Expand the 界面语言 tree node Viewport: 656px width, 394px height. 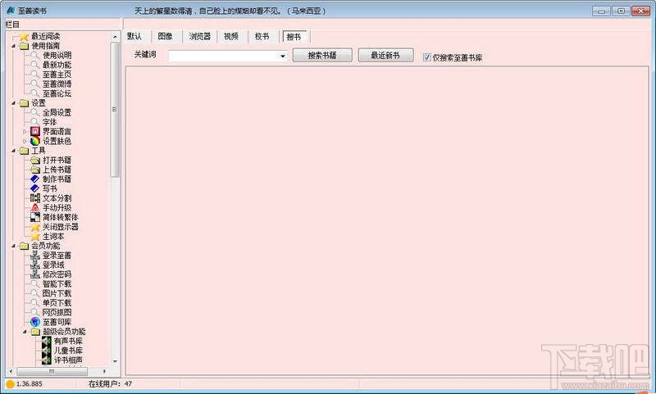[x=25, y=132]
